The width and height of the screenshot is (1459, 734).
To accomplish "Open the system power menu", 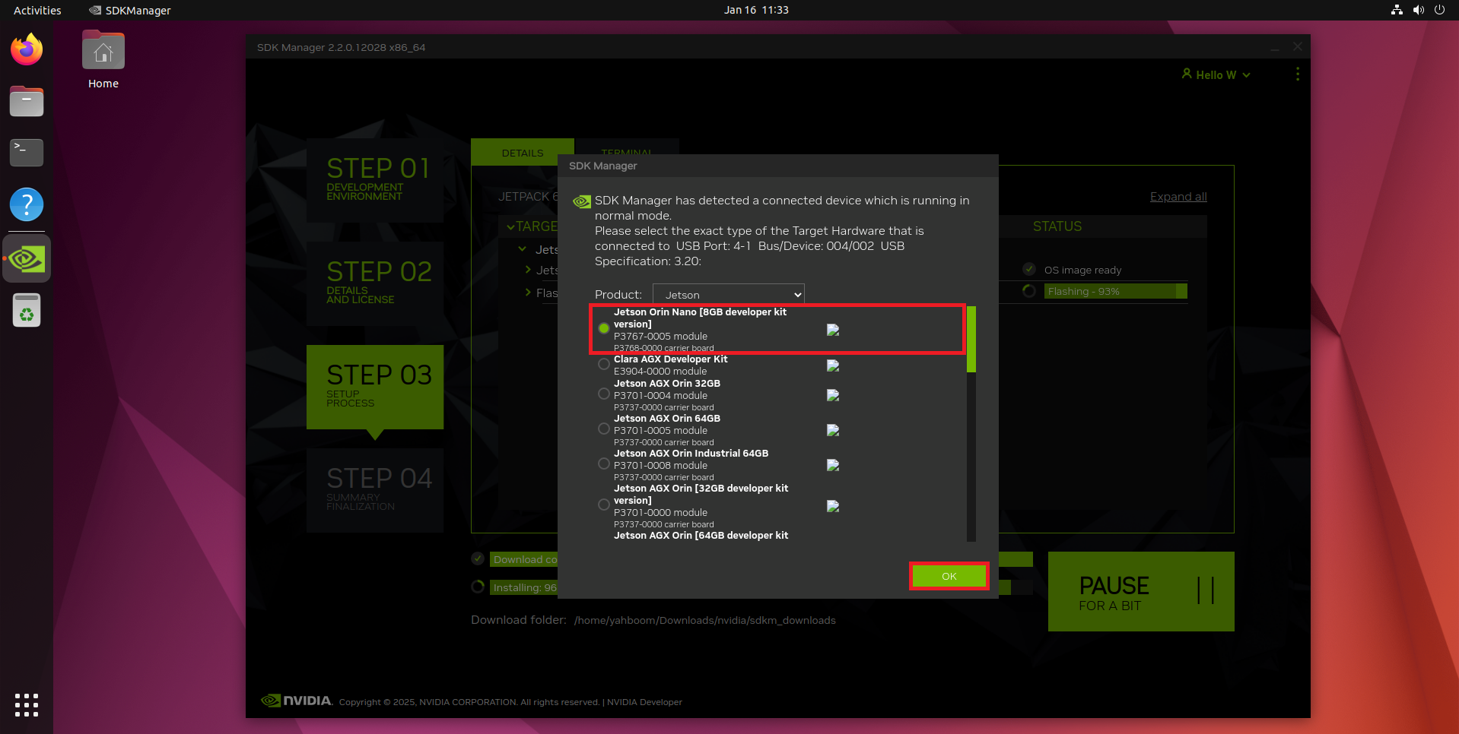I will 1439,10.
